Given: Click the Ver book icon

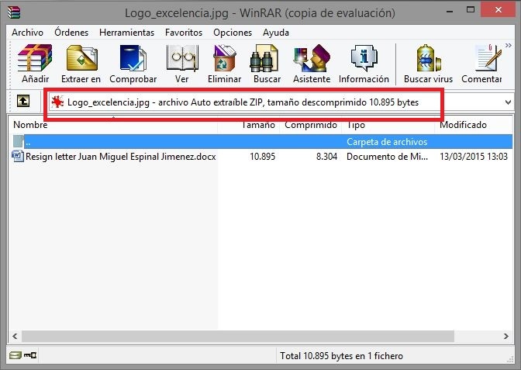Looking at the screenshot, I should coord(182,58).
